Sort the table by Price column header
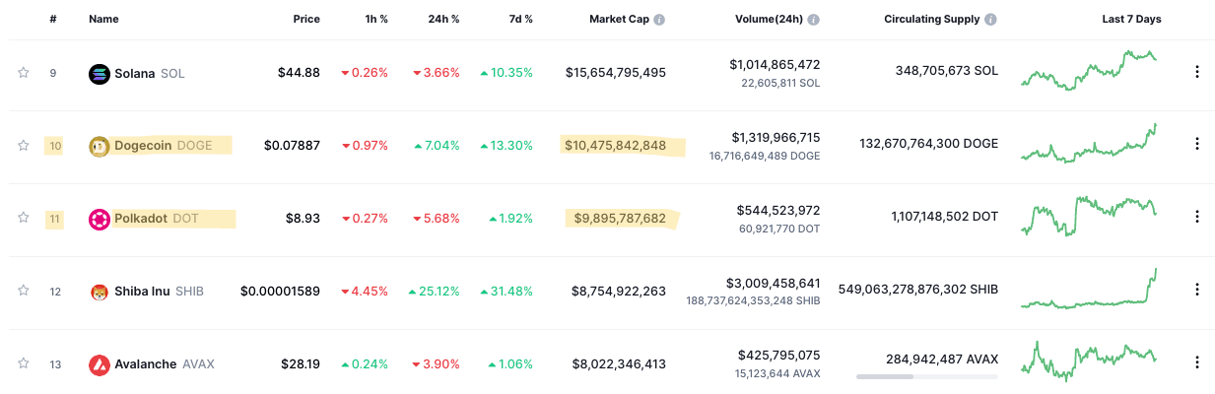 pos(306,20)
